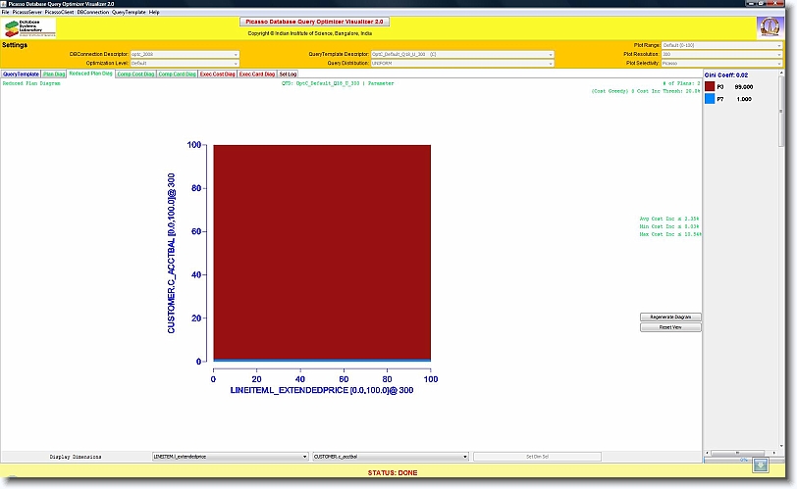797x489 pixels.
Task: Open the DBConnection Descriptor dropdown
Action: click(185, 54)
